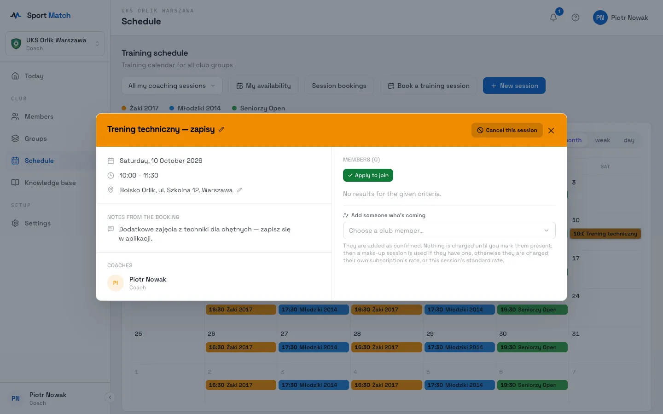Toggle Żaki 2017 group legend
663x414 pixels.
[140, 108]
